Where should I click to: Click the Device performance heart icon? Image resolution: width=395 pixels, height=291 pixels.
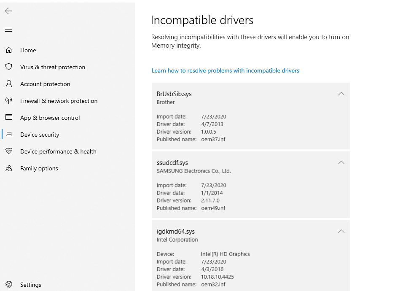pos(9,151)
